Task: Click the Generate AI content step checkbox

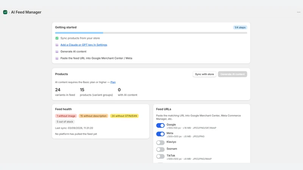Action: [57, 51]
